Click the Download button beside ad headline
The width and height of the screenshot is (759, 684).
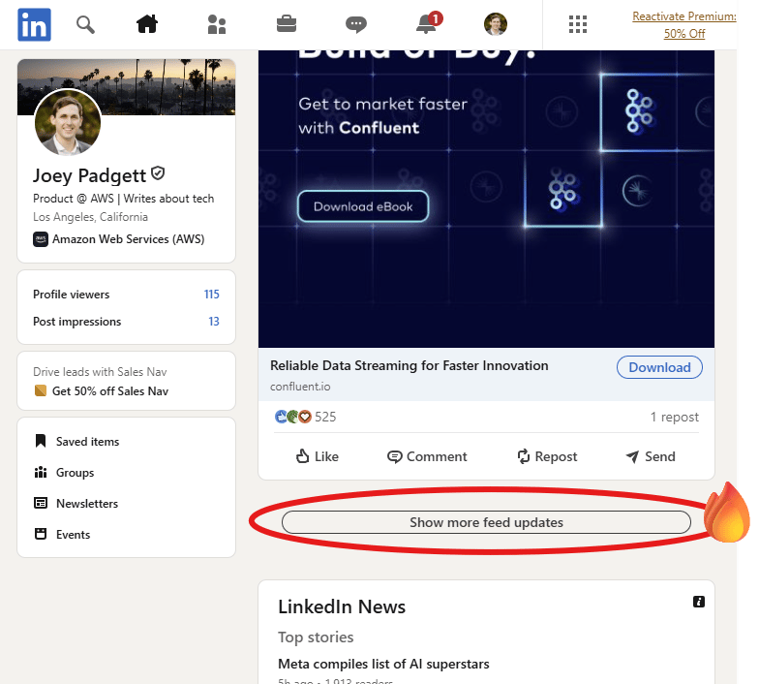point(659,367)
